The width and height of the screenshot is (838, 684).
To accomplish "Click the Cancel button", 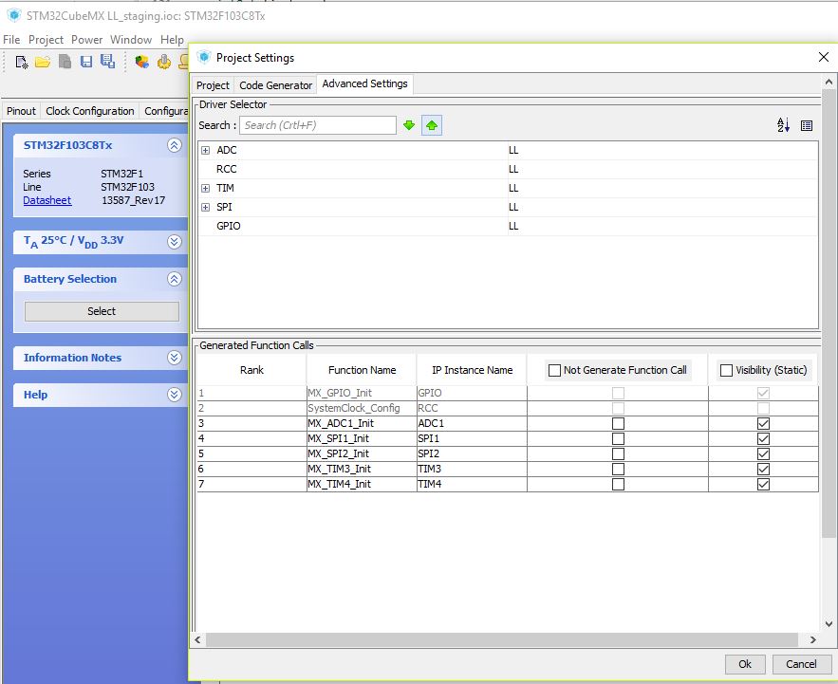I will (x=801, y=664).
